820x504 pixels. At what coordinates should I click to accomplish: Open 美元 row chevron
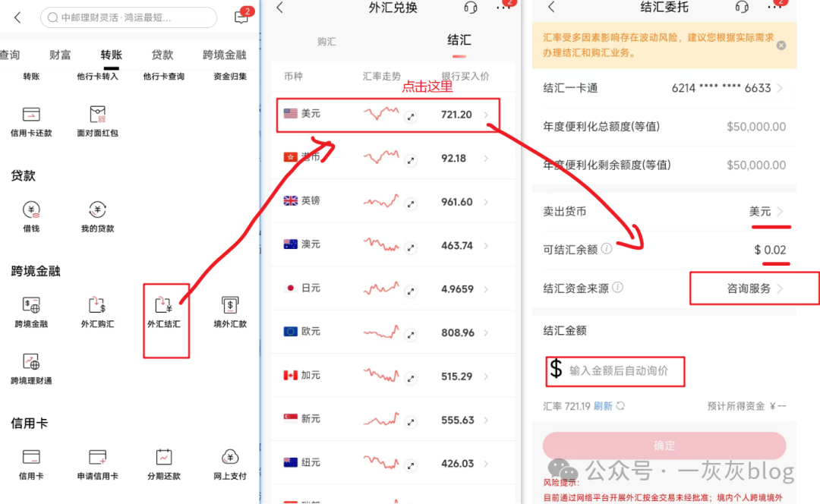pyautogui.click(x=487, y=115)
